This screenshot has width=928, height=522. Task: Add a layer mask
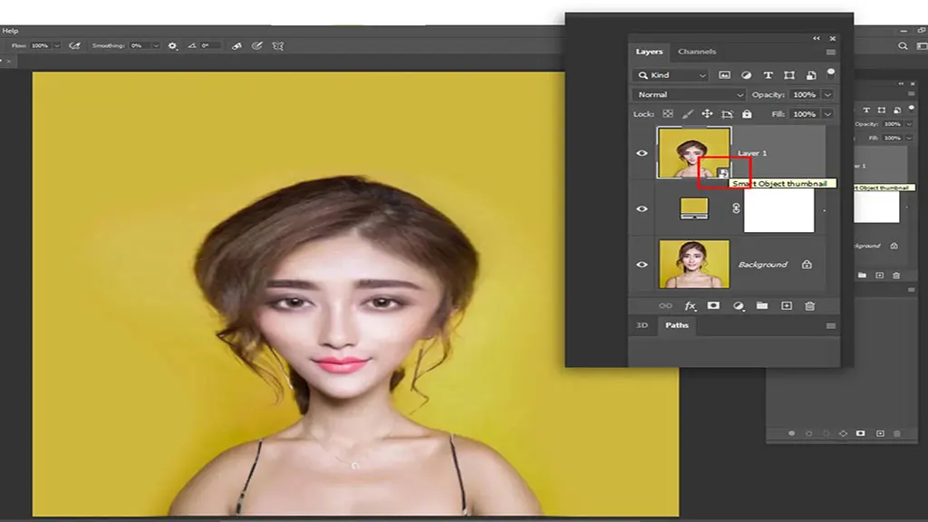pos(713,306)
